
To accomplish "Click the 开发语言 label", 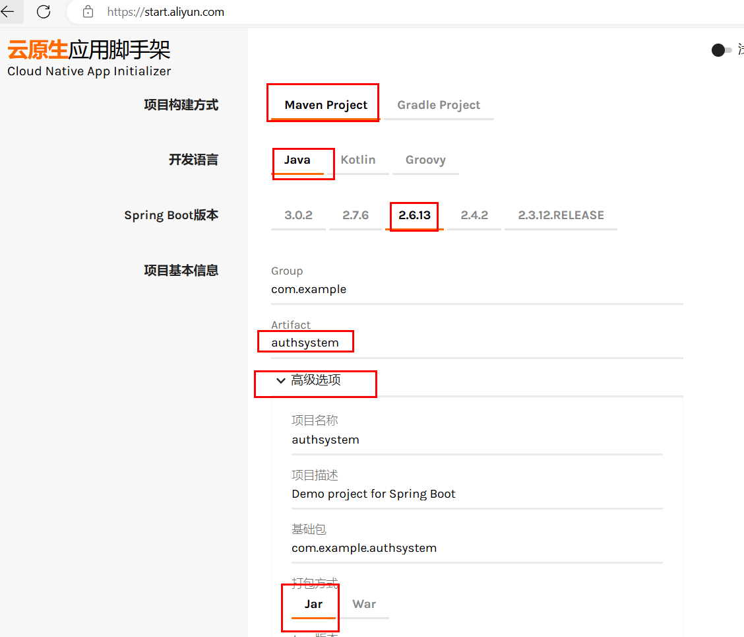I will [194, 160].
